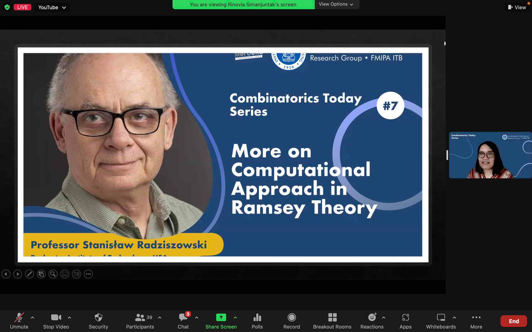The width and height of the screenshot is (532, 332).
Task: End the meeting
Action: click(x=513, y=321)
